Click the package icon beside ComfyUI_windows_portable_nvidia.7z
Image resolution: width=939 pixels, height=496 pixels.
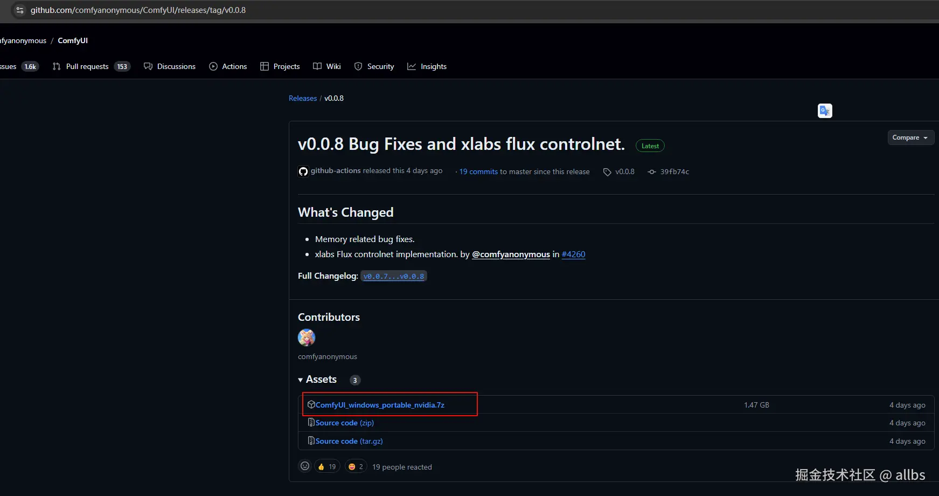pos(311,404)
